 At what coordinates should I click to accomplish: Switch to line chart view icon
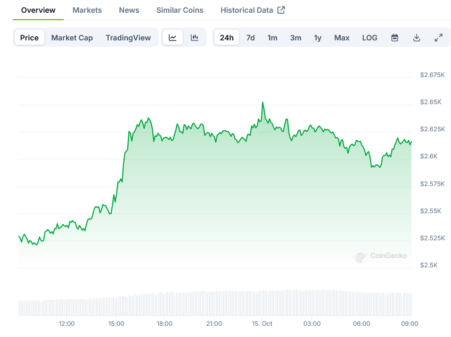click(x=173, y=38)
